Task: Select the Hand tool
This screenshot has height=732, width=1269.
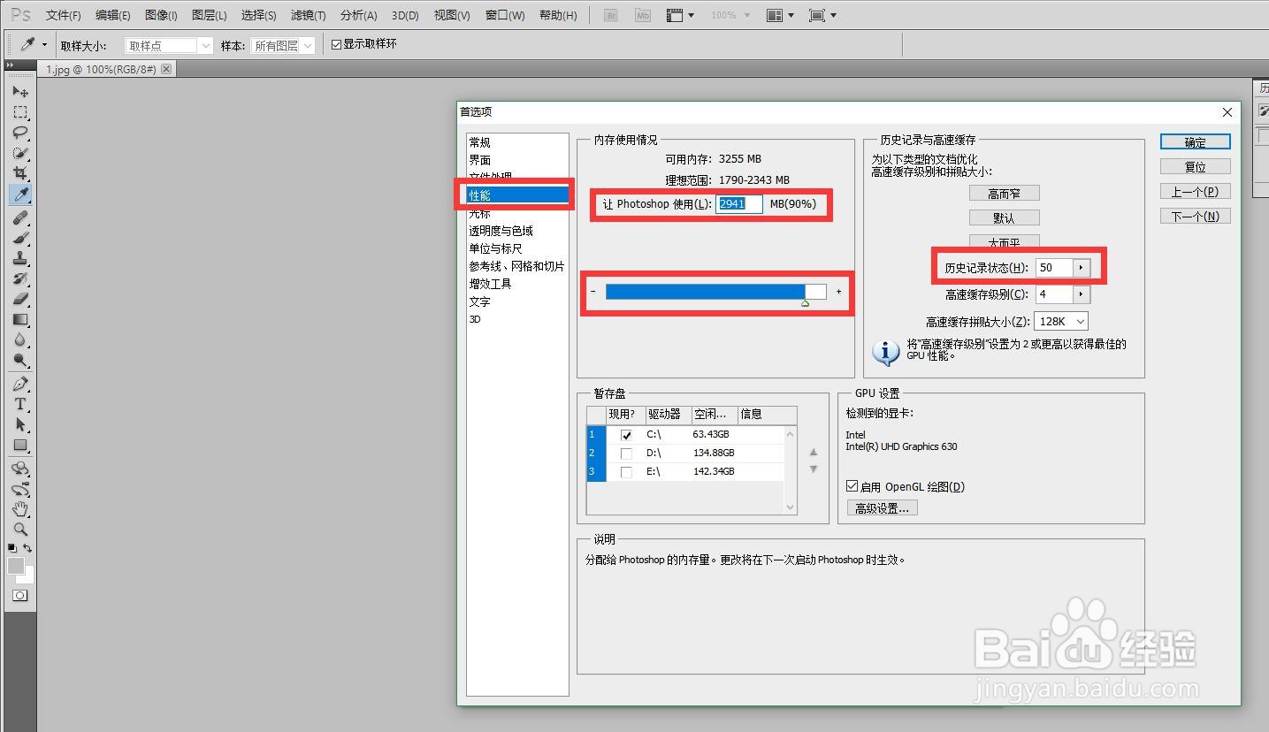Action: 19,509
